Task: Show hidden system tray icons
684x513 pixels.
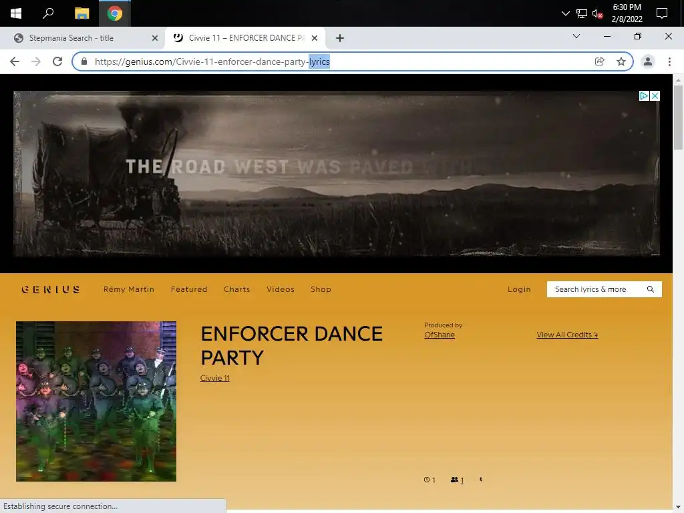Action: [565, 13]
